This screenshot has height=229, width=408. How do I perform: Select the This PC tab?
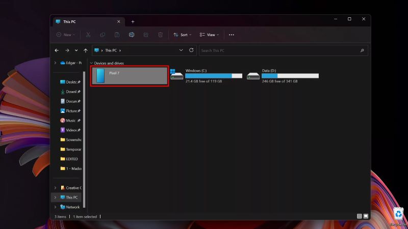[x=88, y=22]
